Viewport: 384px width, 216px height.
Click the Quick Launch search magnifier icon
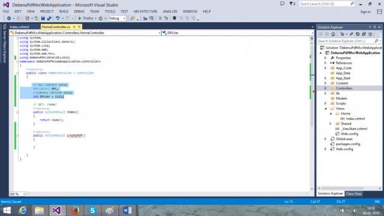pyautogui.click(x=352, y=4)
